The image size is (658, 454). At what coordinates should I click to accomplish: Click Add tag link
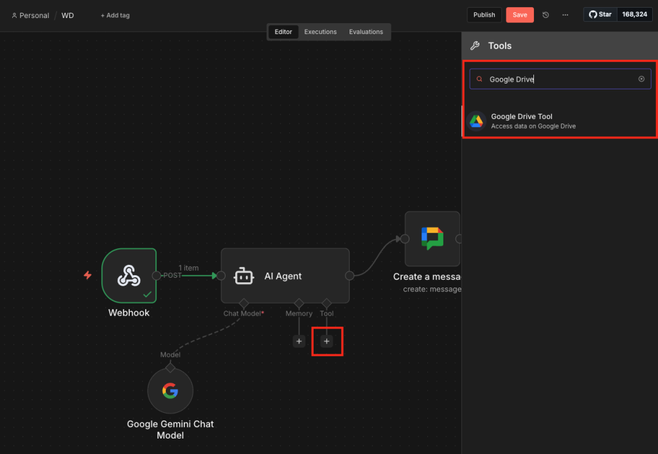[x=115, y=15]
